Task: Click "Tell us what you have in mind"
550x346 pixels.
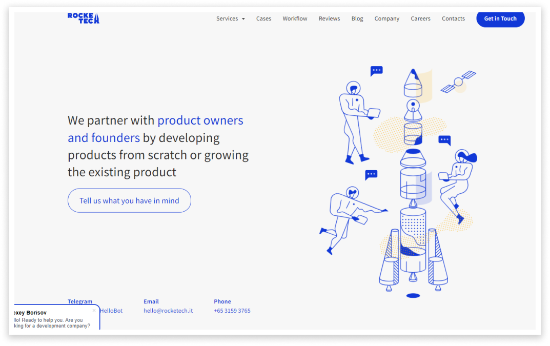Action: [x=129, y=200]
